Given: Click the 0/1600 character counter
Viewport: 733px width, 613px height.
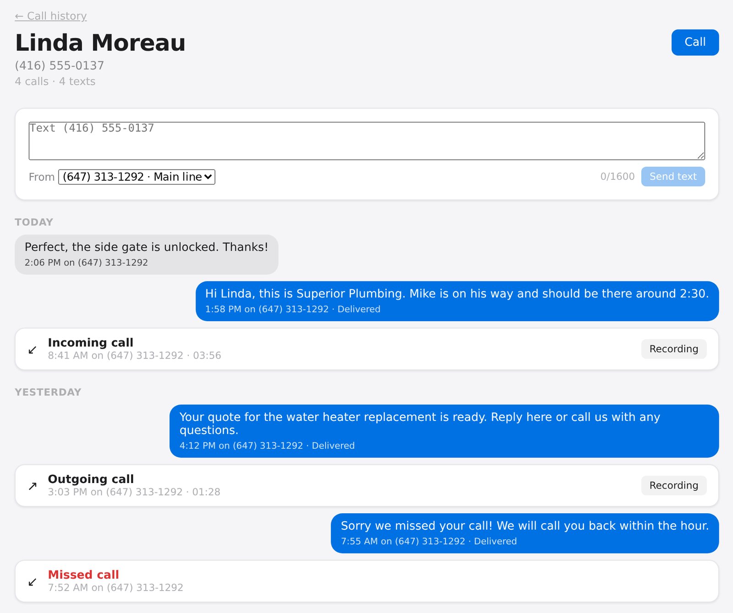Looking at the screenshot, I should coord(617,177).
